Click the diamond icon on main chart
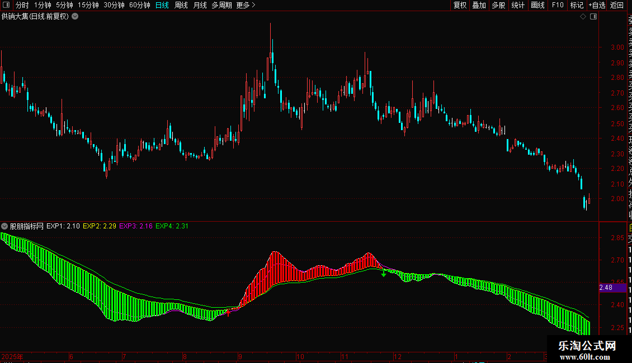632x363 pixels. [x=583, y=17]
